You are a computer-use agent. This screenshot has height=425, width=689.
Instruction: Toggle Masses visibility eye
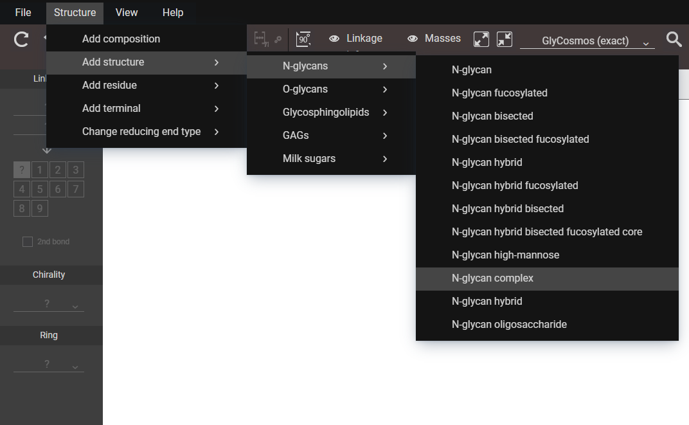413,39
